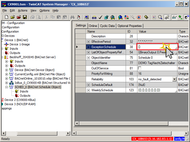Viewport: 190px width, 142px height.
Task: Scan devices with the magic wand icon
Action: (x=133, y=17)
